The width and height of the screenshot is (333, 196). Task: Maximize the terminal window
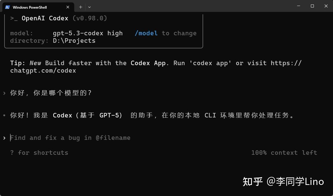click(312, 6)
